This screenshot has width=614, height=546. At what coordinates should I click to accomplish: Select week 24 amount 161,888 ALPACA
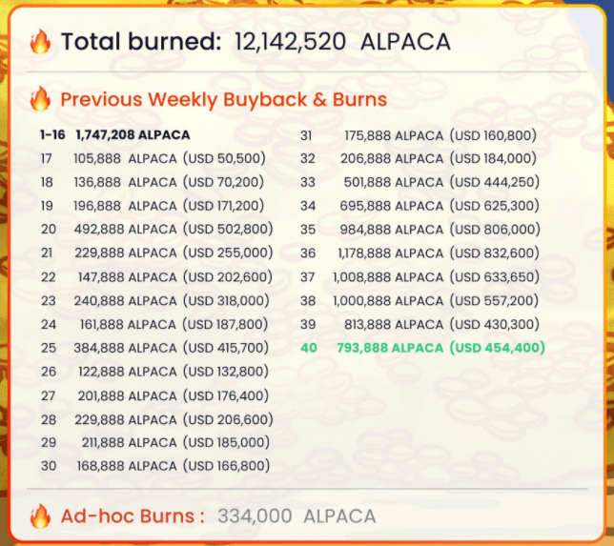[128, 325]
